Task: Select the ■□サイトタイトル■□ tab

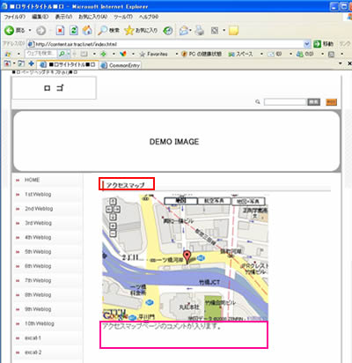Action: tap(67, 64)
